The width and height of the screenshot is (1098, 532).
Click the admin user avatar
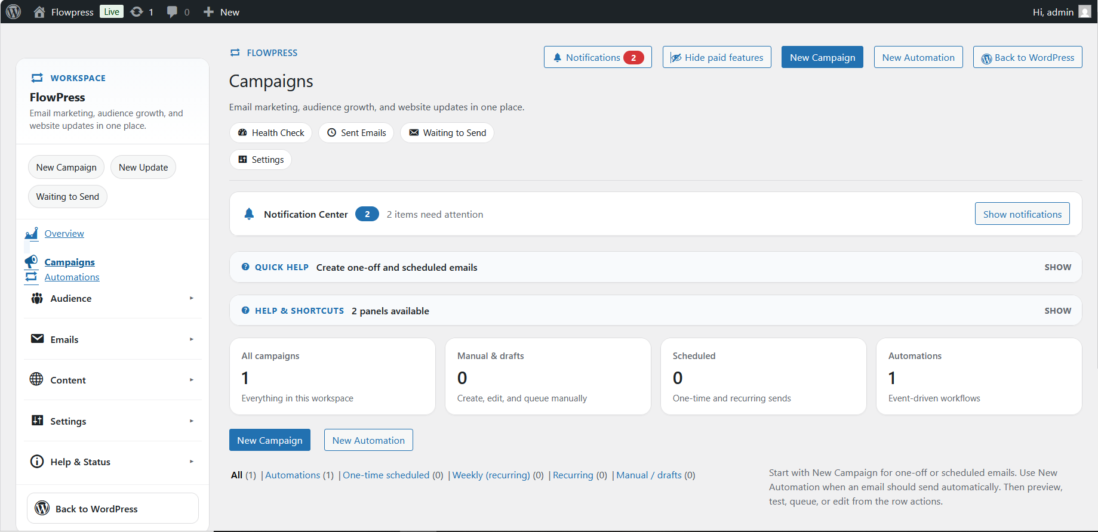1085,12
